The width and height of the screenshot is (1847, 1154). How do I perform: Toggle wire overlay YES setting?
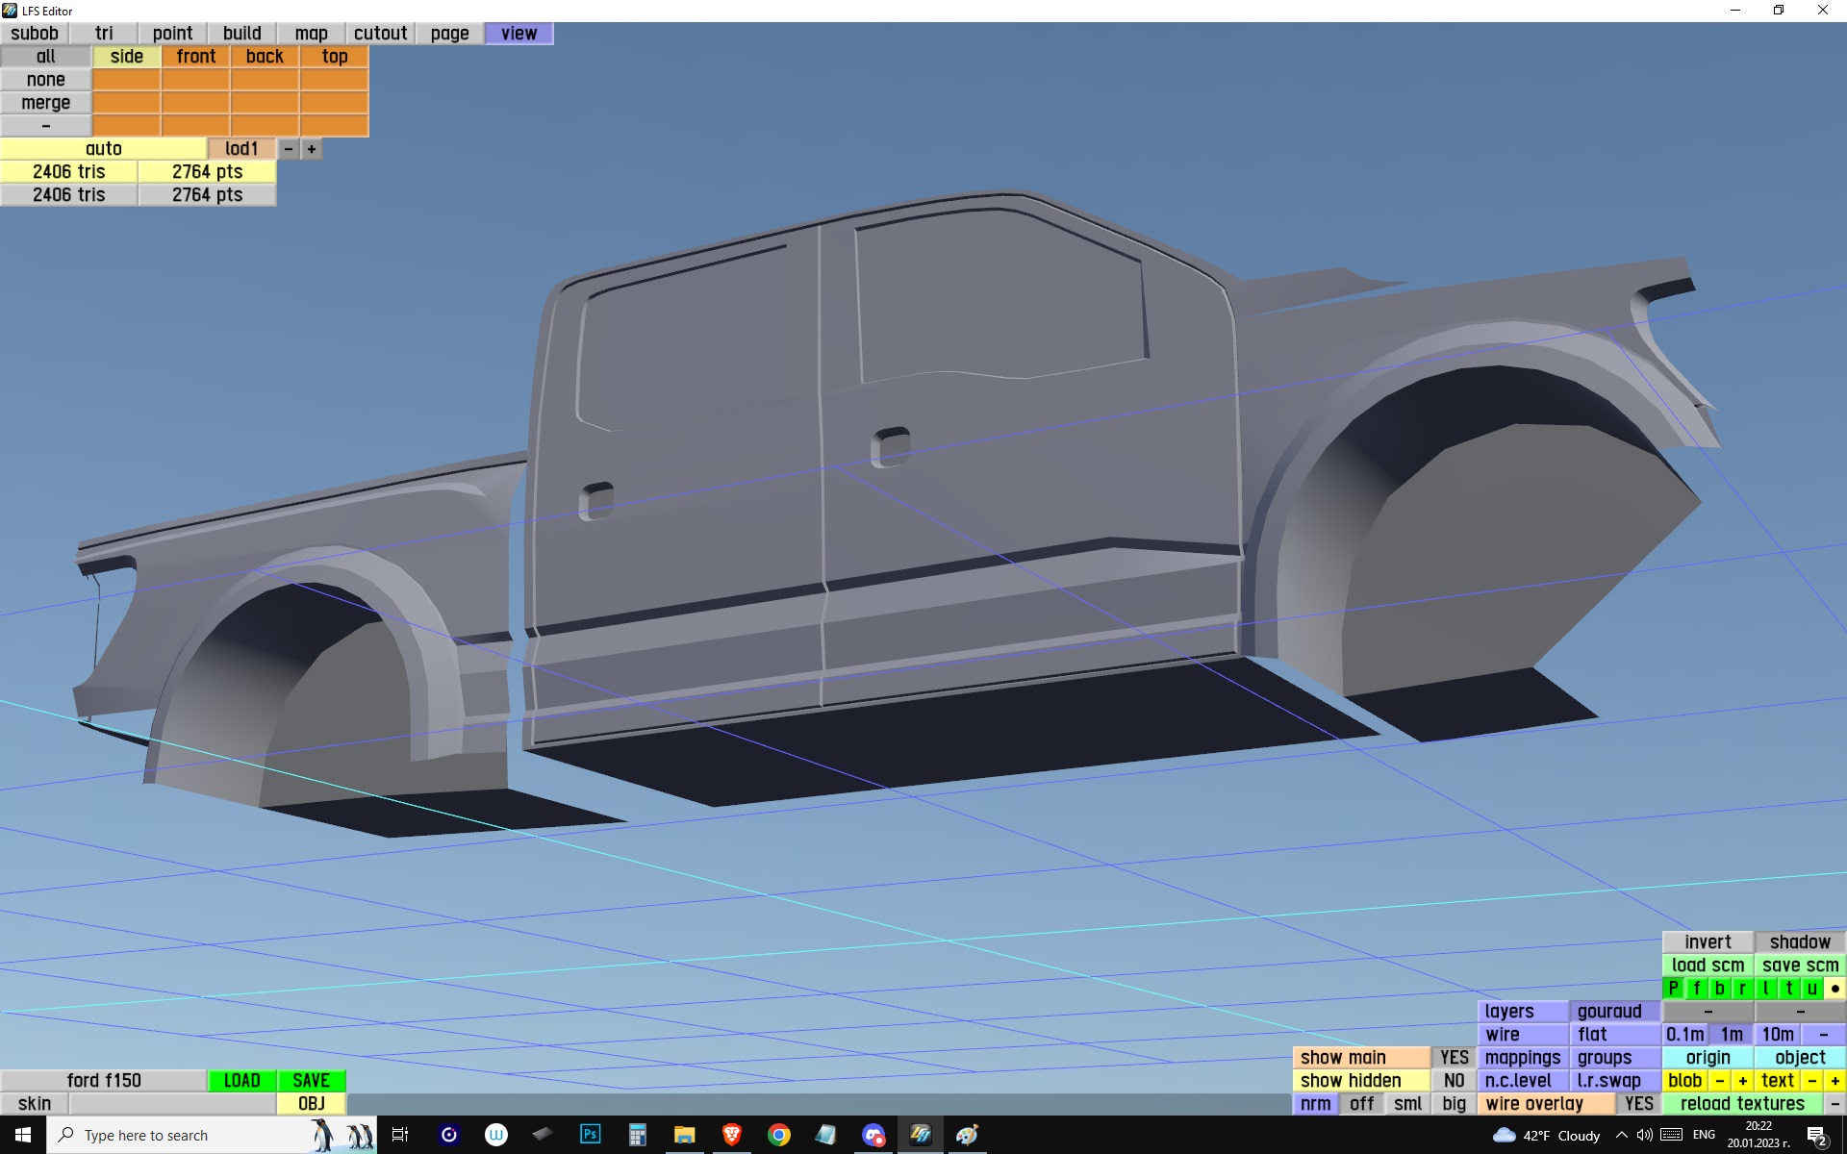1638,1104
